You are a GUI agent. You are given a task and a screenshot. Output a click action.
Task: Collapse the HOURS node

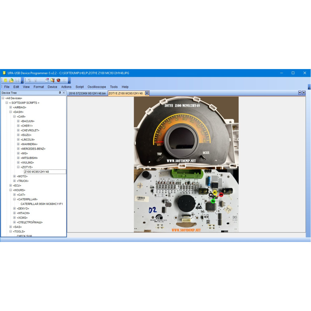click(11, 190)
